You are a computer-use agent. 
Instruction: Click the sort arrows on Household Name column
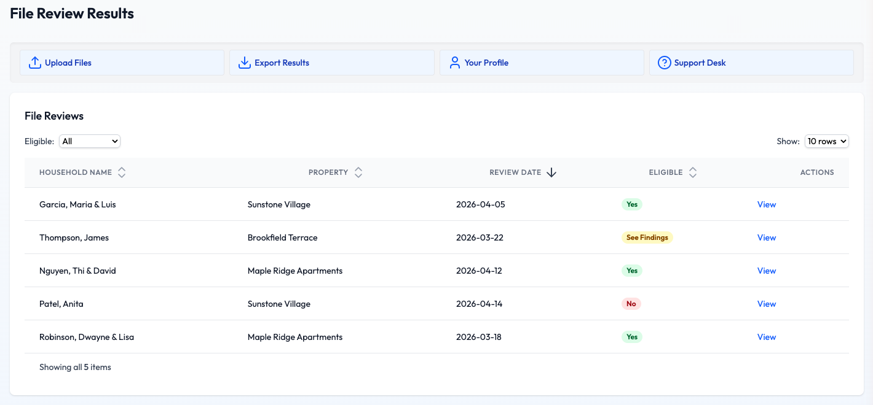coord(122,172)
